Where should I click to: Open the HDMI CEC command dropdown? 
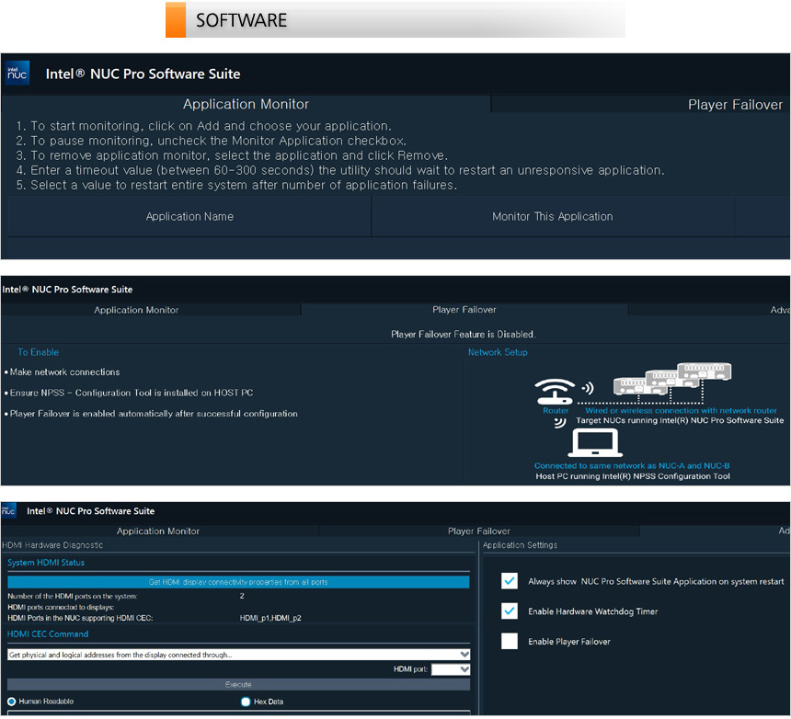tap(238, 655)
